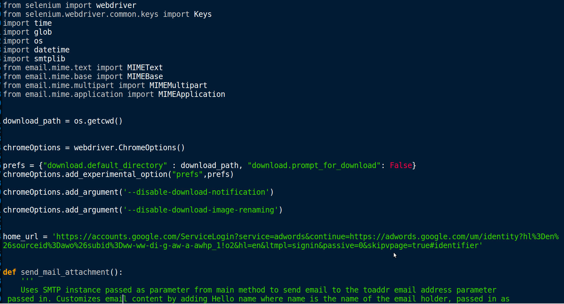Click 'skipvpage=true#identifier' at the URL's end

click(423, 246)
